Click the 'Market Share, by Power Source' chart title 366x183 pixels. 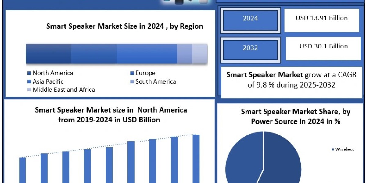tap(296, 117)
